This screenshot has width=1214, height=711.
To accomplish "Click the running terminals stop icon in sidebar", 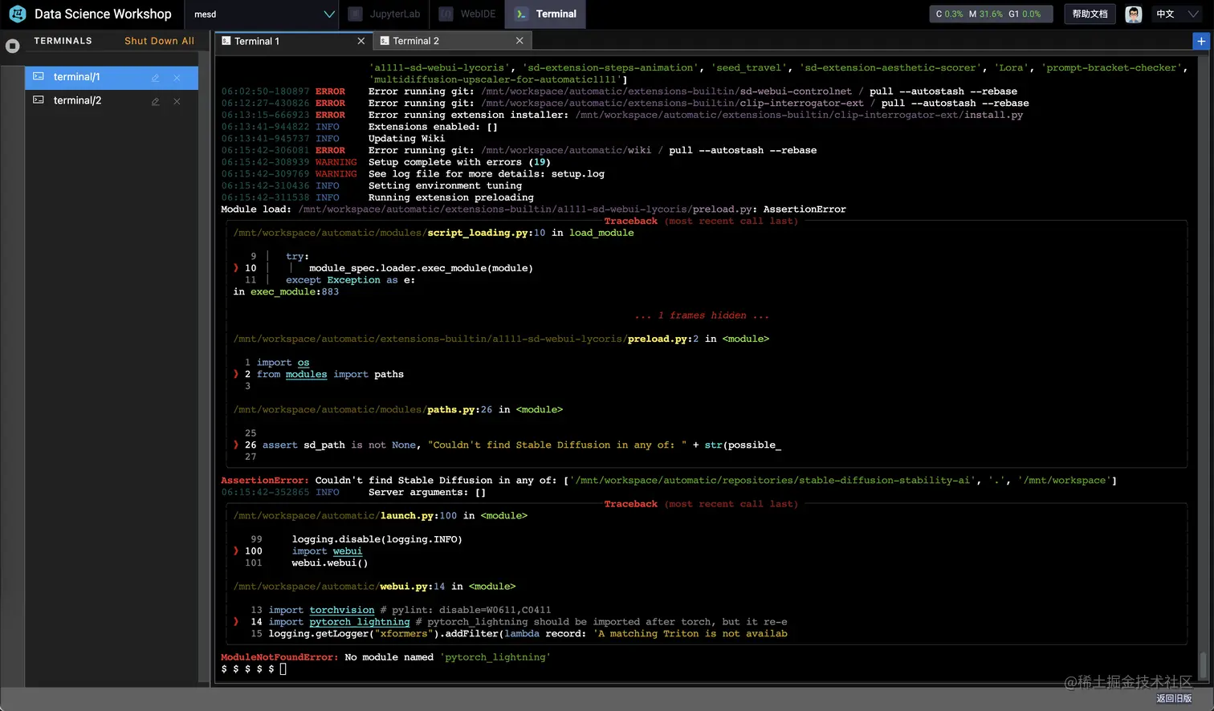I will coord(12,46).
